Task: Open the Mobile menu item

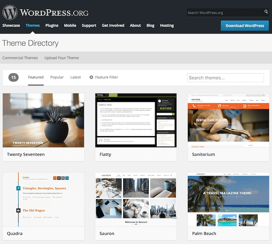Action: pos(70,26)
